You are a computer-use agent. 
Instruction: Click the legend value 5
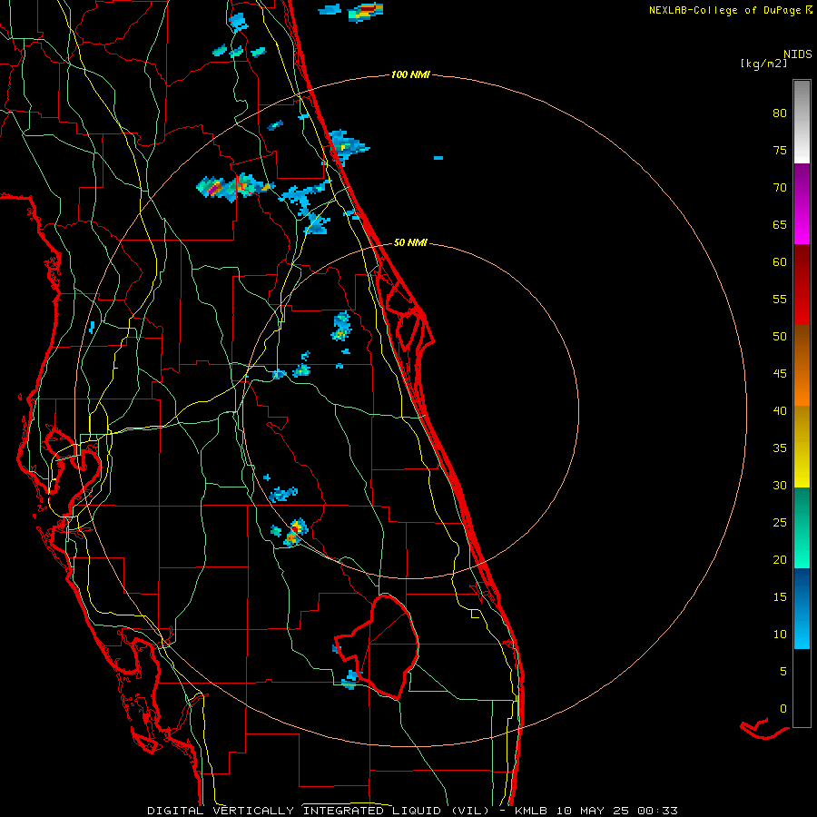783,672
